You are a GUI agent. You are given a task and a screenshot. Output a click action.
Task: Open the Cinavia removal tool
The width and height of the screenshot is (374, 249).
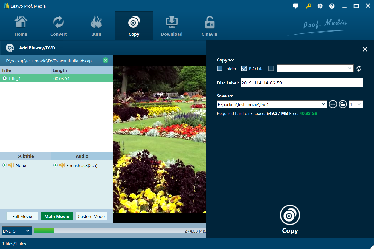[209, 23]
